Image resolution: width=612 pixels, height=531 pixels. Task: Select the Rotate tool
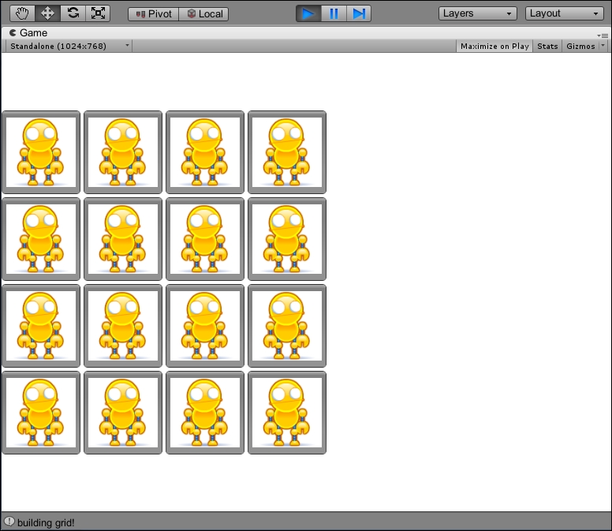click(x=73, y=13)
